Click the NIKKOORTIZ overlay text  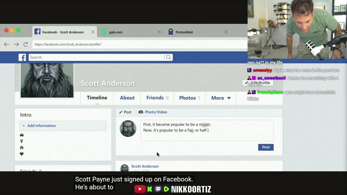point(191,189)
